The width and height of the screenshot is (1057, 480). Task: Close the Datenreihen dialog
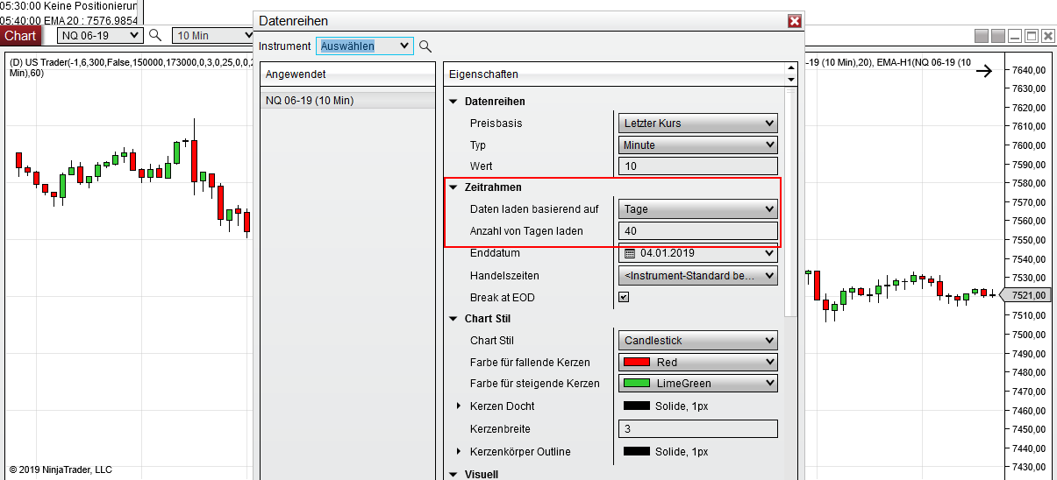(795, 21)
